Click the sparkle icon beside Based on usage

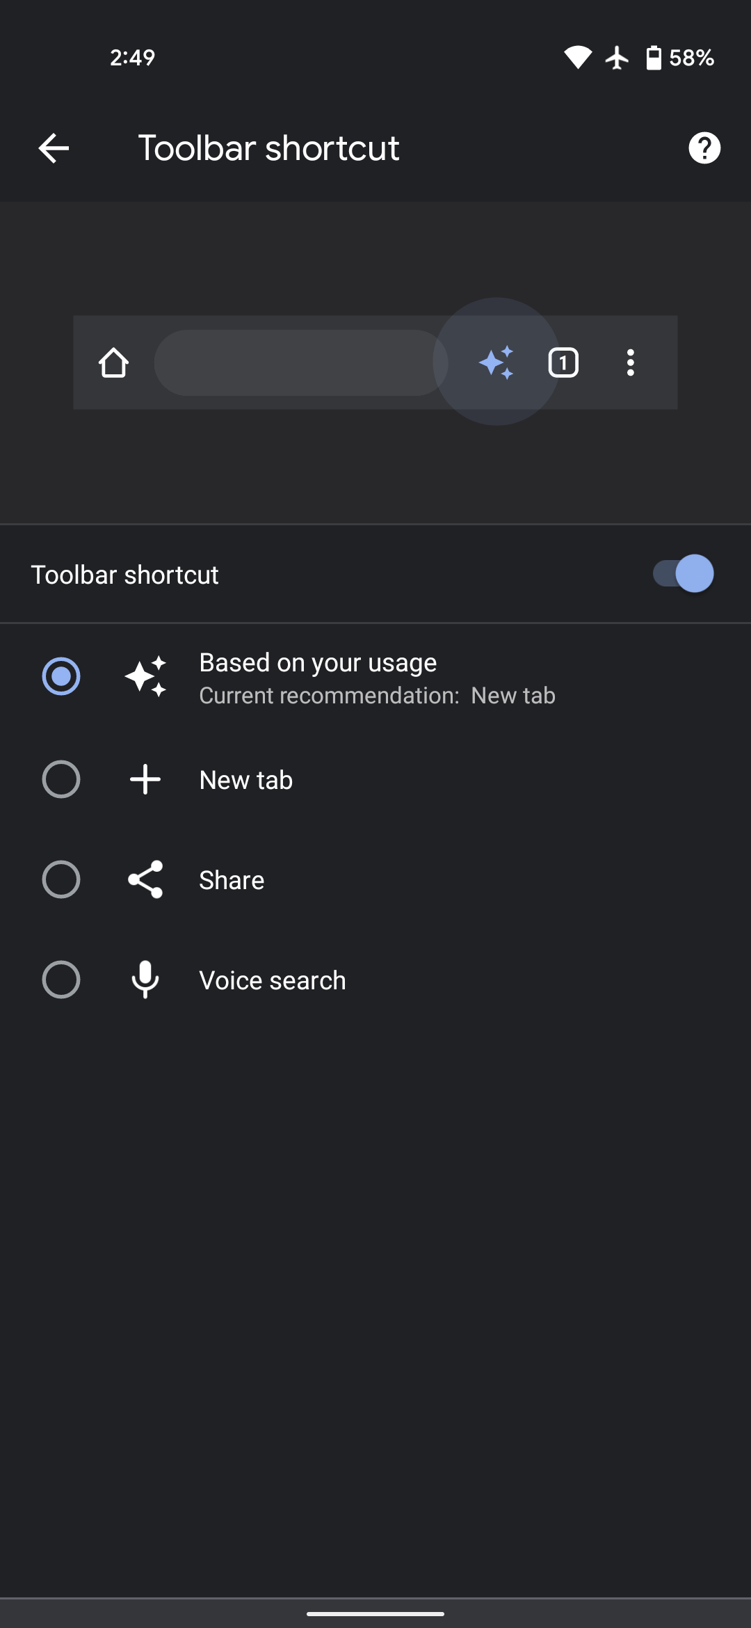coord(145,676)
